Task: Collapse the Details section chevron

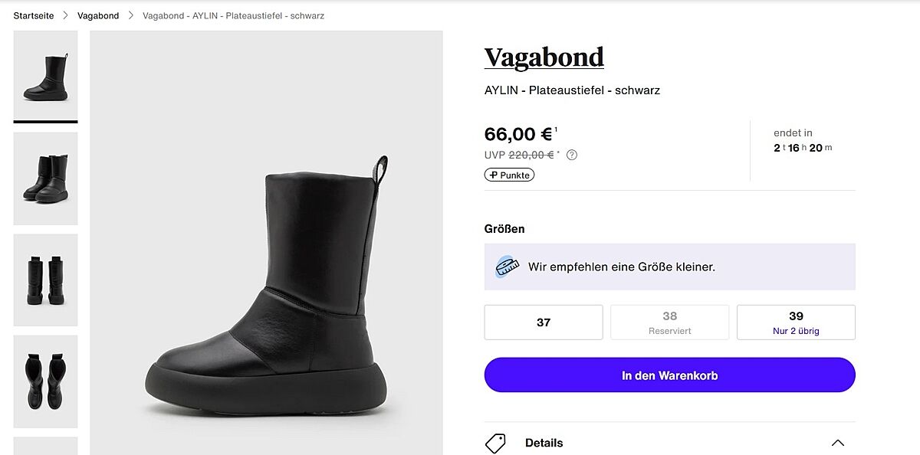Action: tap(838, 443)
